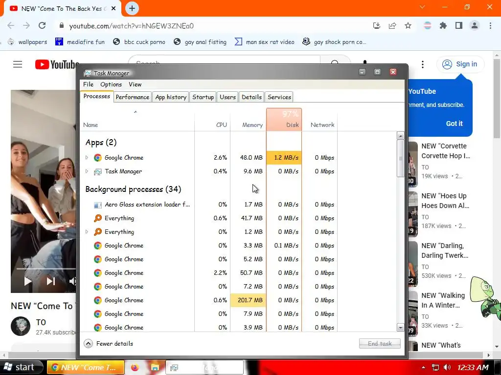Skip to the next YouTube video
The image size is (501, 375).
click(51, 281)
